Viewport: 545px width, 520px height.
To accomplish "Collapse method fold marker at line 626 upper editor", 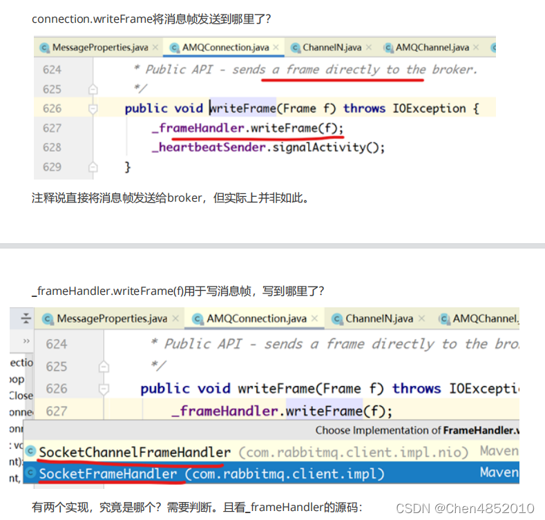I will 93,109.
